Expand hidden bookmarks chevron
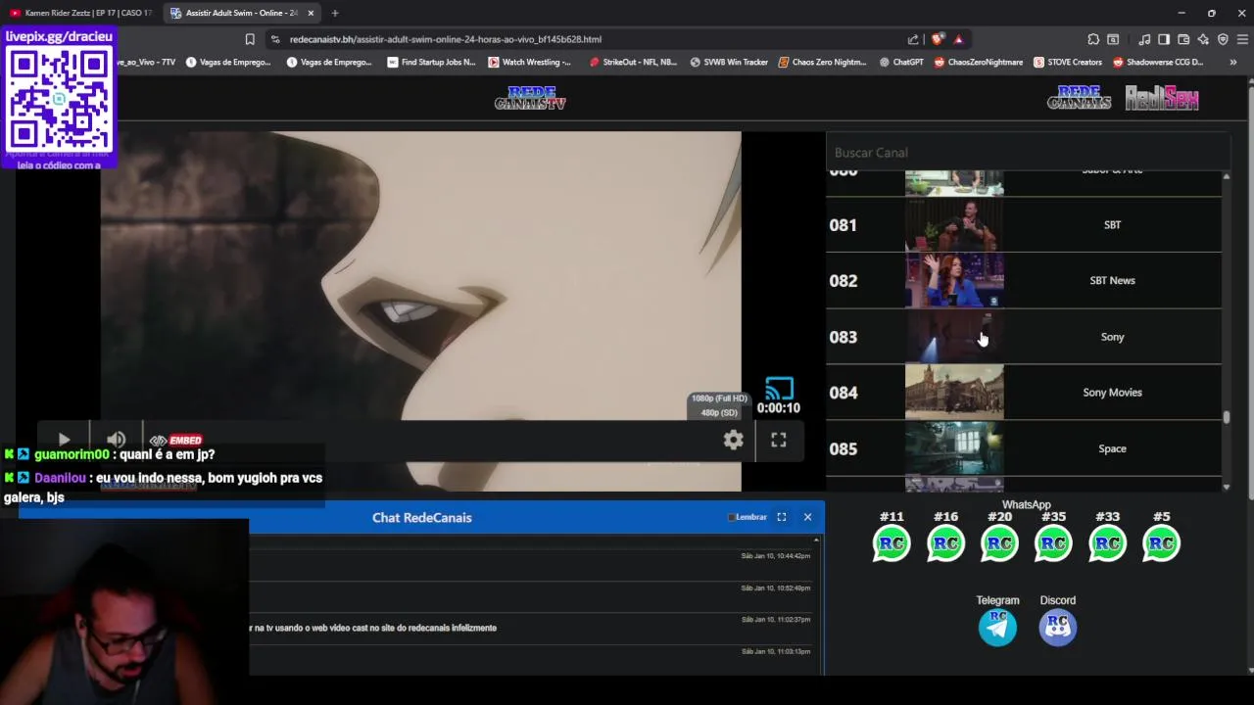This screenshot has width=1254, height=705. (x=1232, y=62)
